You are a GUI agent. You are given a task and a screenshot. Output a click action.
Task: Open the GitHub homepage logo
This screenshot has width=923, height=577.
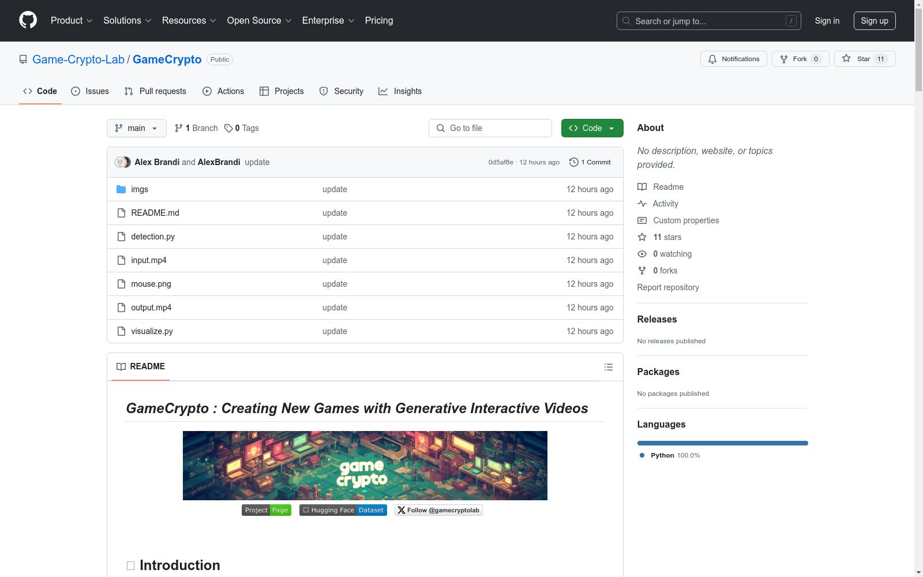pyautogui.click(x=28, y=20)
